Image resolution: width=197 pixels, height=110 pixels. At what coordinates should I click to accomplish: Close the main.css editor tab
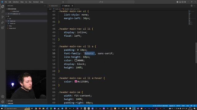(72, 6)
